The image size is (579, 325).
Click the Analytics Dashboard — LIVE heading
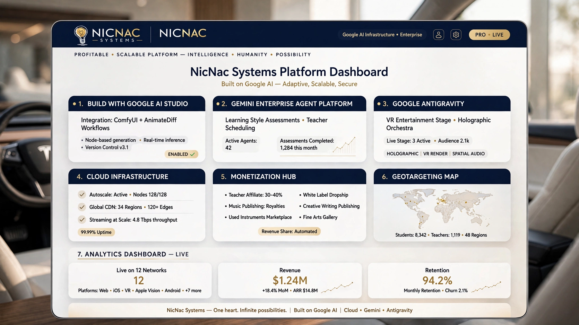(x=133, y=254)
